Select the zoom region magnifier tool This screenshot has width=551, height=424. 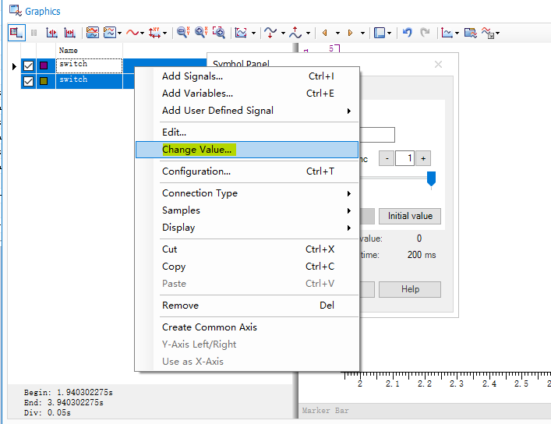(x=218, y=33)
